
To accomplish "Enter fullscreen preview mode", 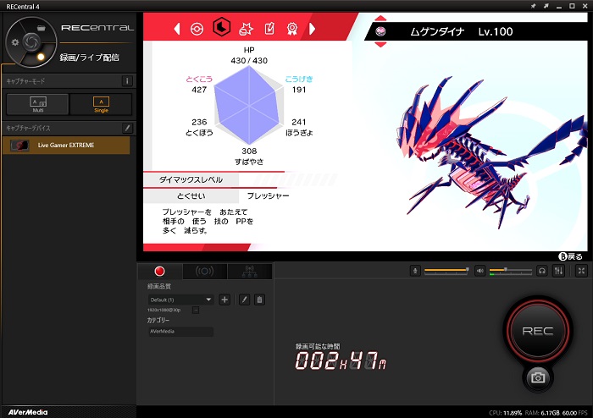I will pos(581,271).
